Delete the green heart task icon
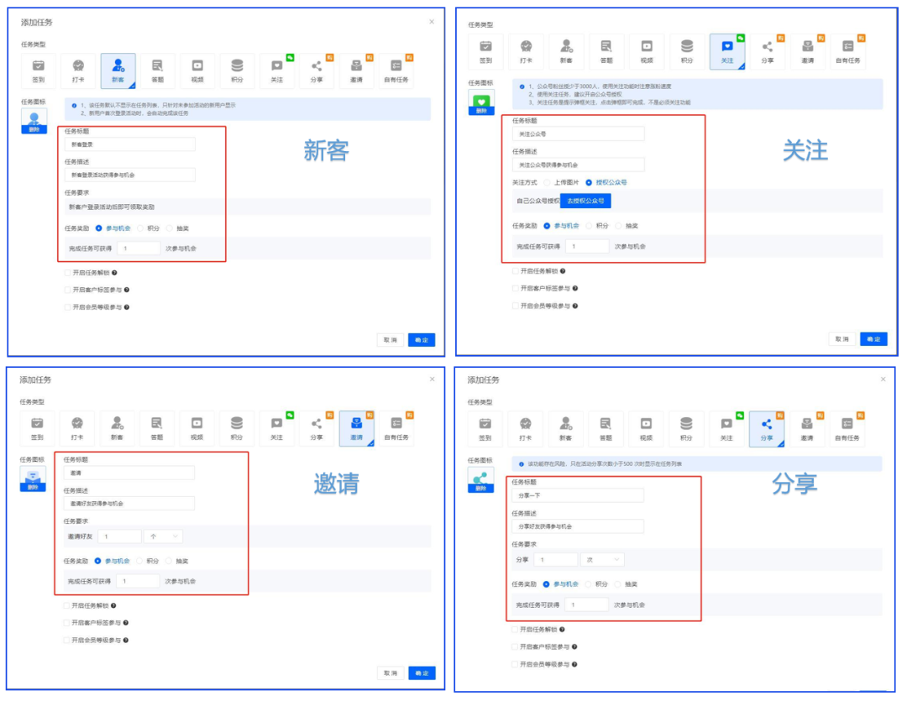The height and width of the screenshot is (701, 907). click(x=481, y=111)
